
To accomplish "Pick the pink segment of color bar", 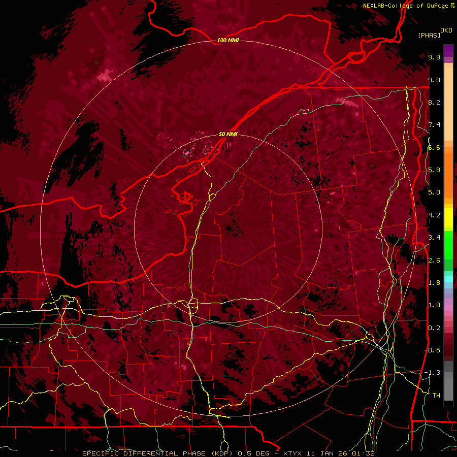I will (448, 308).
